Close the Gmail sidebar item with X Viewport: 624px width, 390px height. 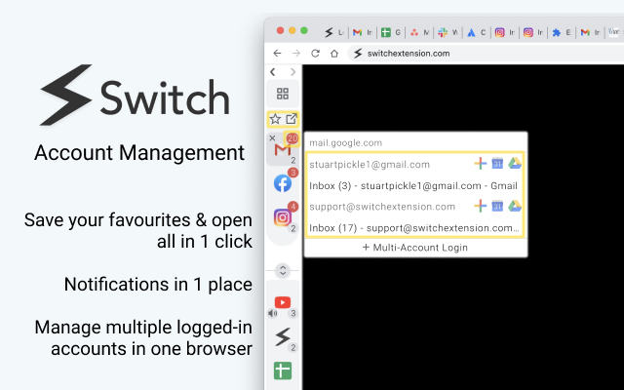click(272, 138)
